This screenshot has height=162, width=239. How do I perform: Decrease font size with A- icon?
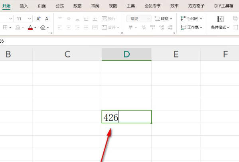47,19
